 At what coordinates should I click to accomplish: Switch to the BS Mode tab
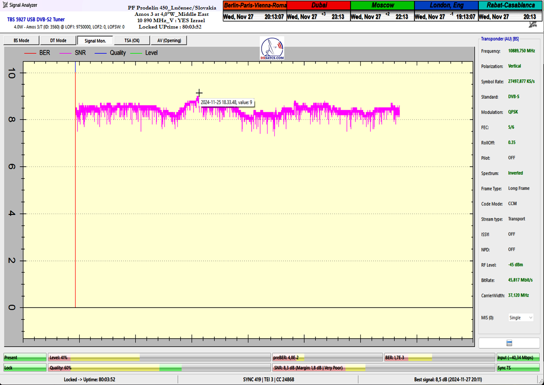pyautogui.click(x=21, y=40)
